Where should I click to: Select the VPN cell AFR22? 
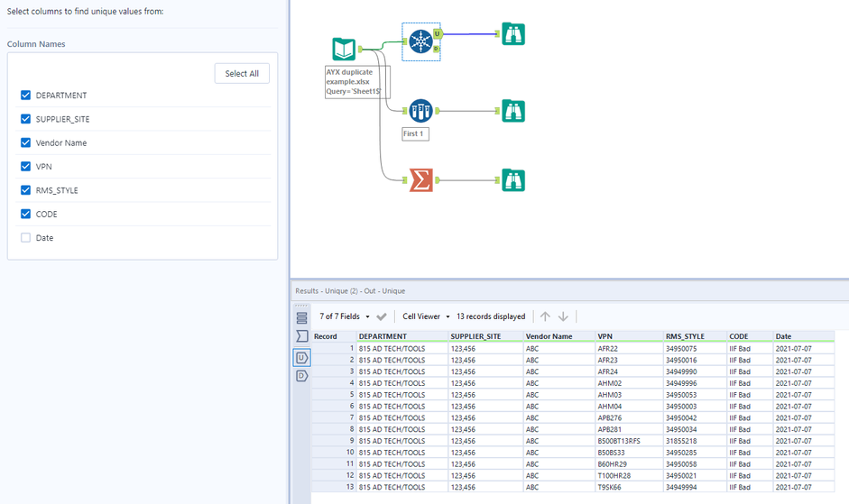pos(629,349)
